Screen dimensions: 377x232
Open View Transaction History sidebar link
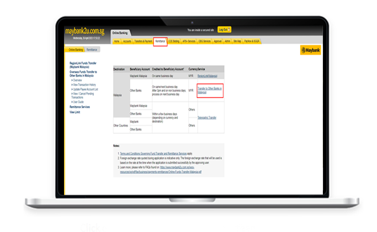(83, 85)
